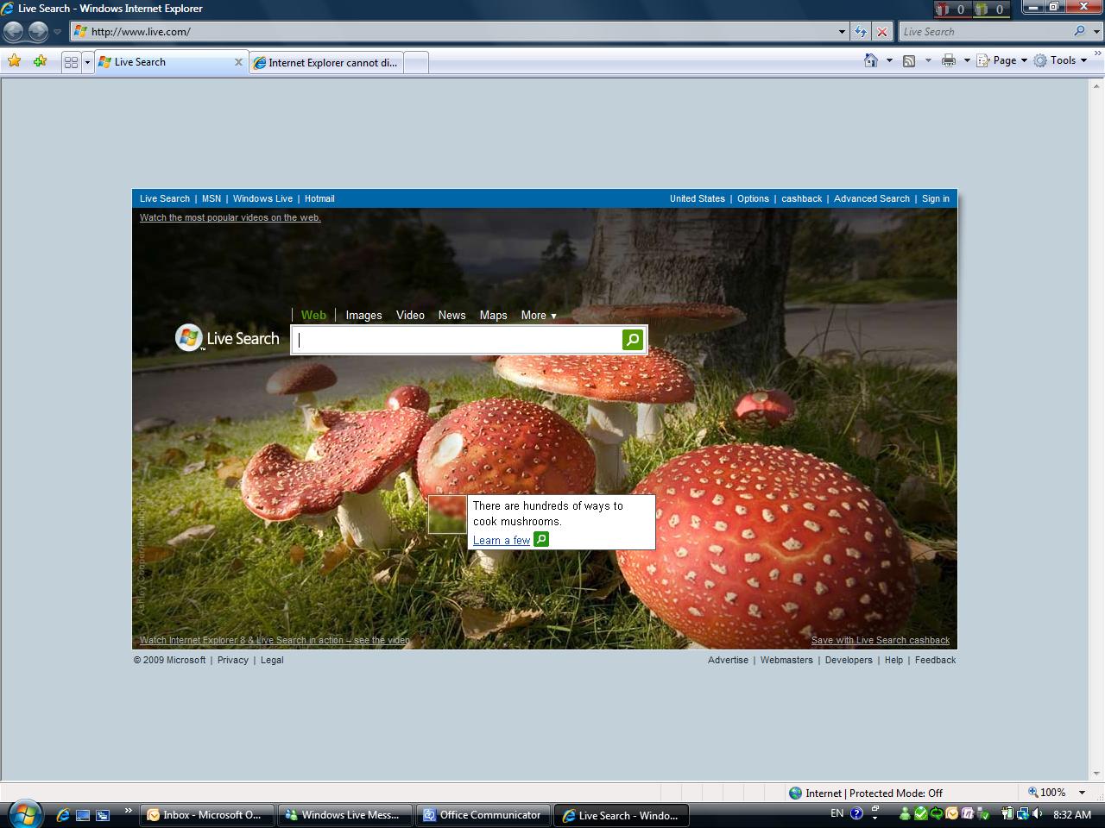Image resolution: width=1105 pixels, height=828 pixels.
Task: Open the Home button dropdown arrow
Action: 889,60
